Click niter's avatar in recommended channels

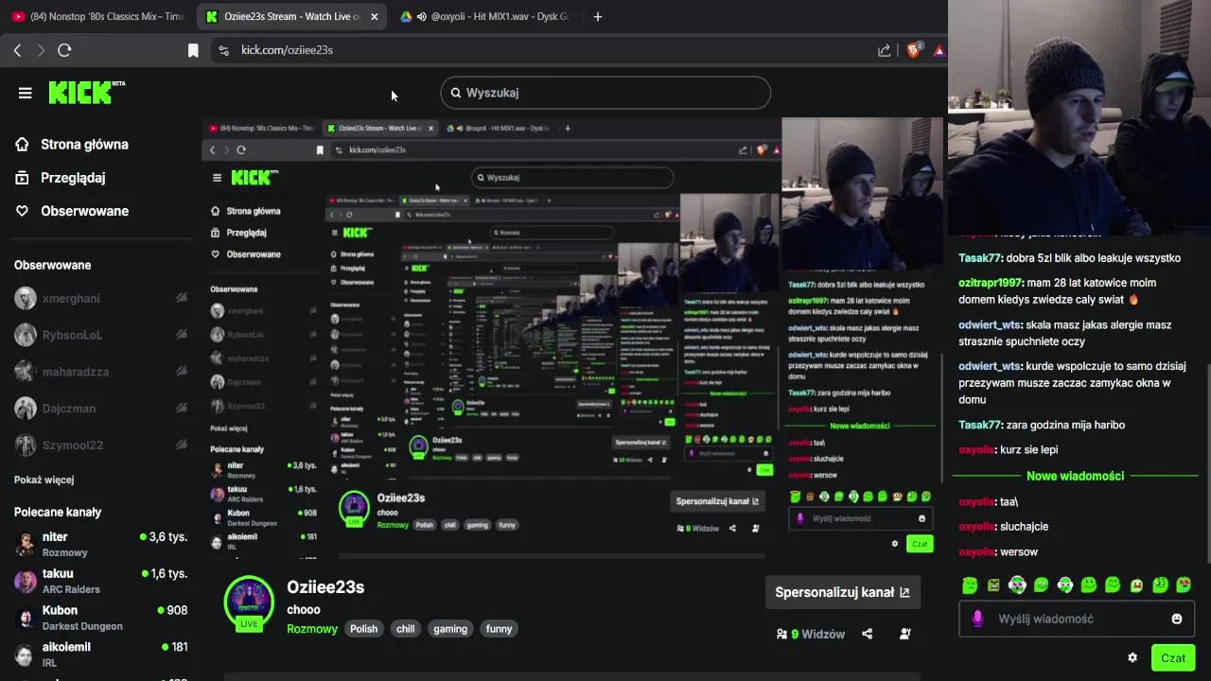pyautogui.click(x=26, y=544)
